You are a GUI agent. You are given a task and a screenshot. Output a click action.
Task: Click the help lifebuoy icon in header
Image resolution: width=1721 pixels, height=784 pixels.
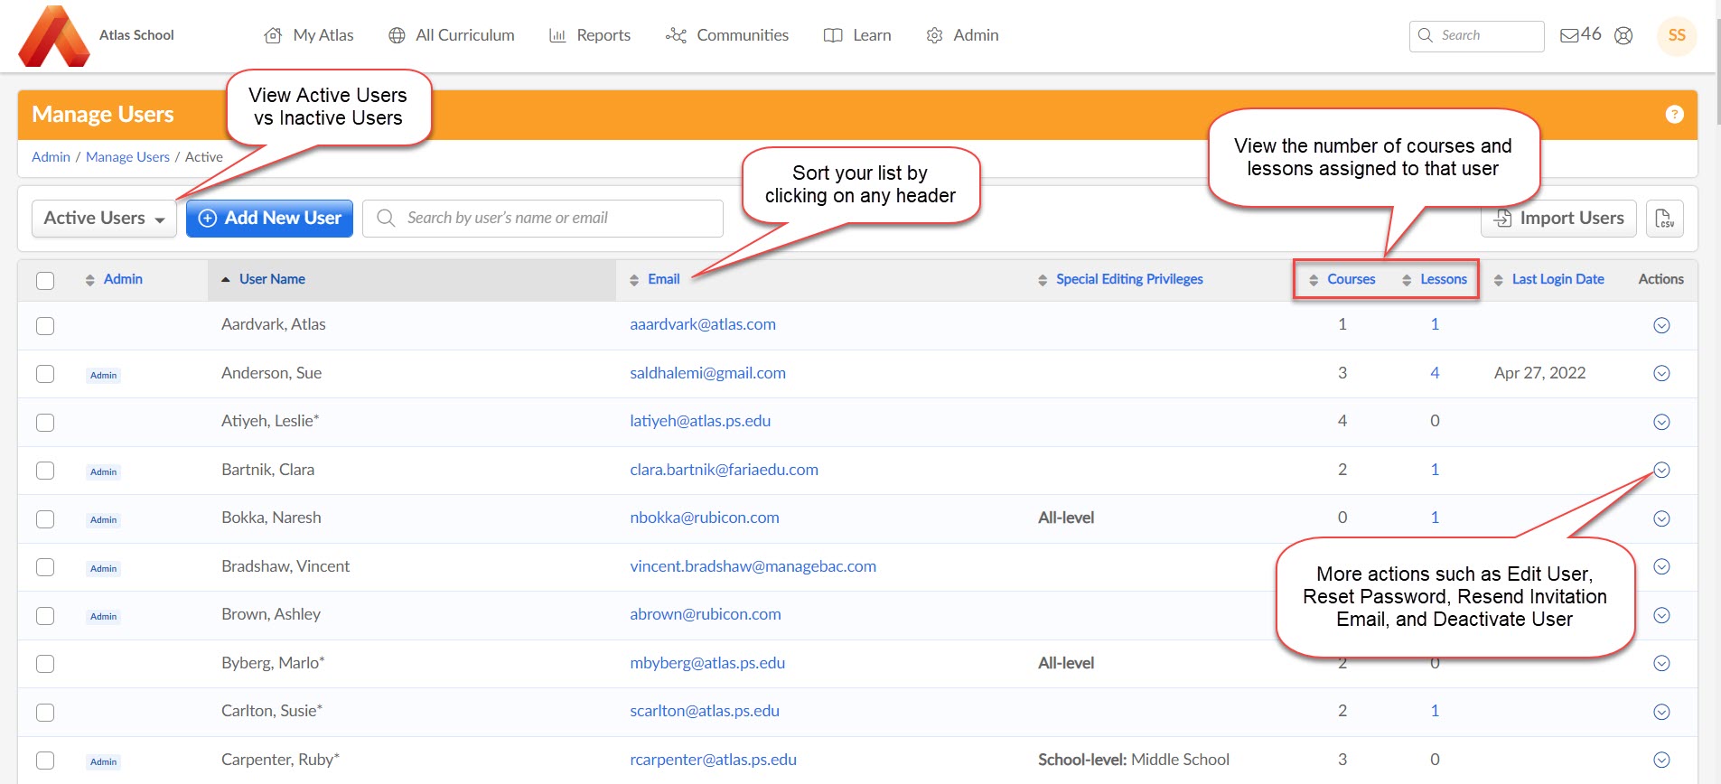[1623, 35]
